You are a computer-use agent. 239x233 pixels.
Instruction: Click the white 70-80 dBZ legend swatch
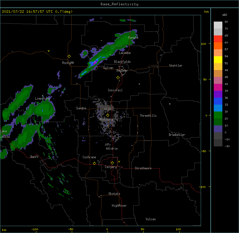click(218, 25)
